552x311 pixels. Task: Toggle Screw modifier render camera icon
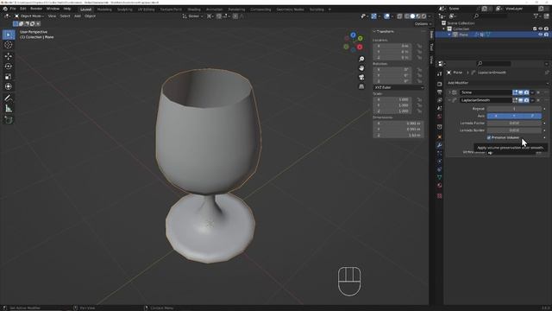click(526, 92)
